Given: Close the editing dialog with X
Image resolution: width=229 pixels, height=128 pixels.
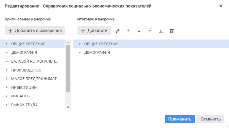Looking at the screenshot, I should (221, 6).
